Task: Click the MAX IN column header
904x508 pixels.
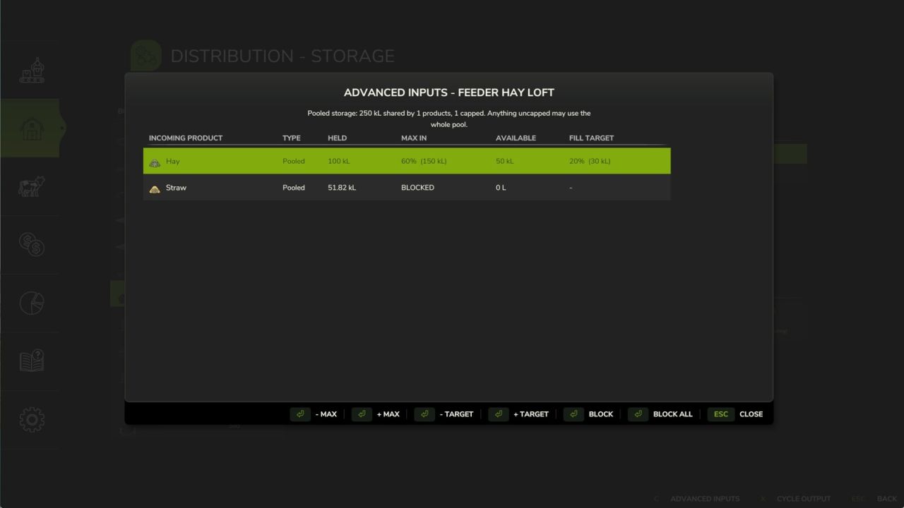Action: [x=414, y=138]
